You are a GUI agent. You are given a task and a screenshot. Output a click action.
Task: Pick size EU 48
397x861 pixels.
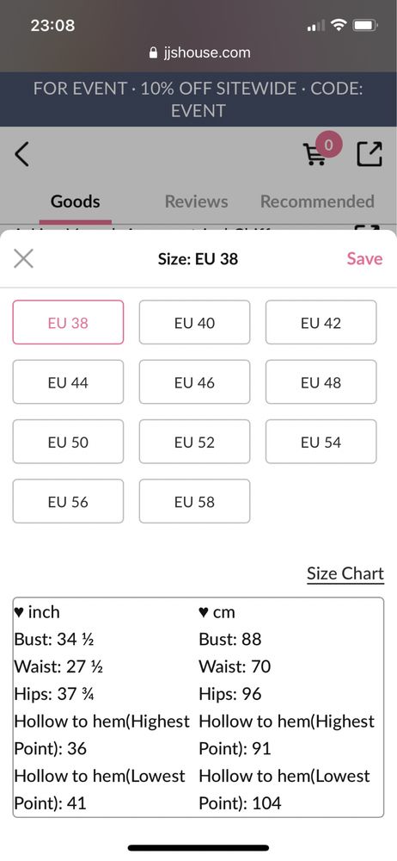[321, 382]
